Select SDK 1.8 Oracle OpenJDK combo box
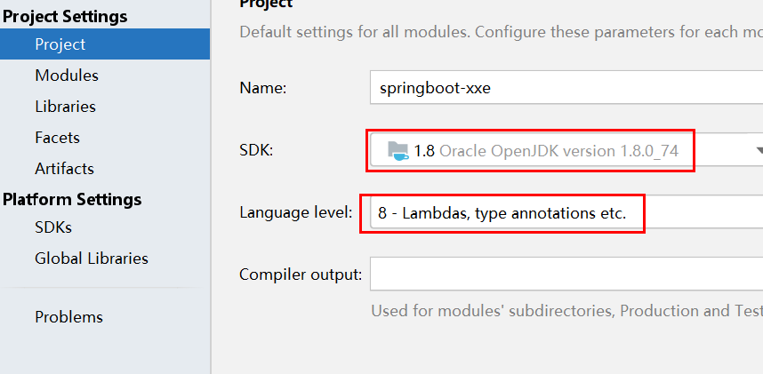This screenshot has width=763, height=374. click(x=566, y=151)
